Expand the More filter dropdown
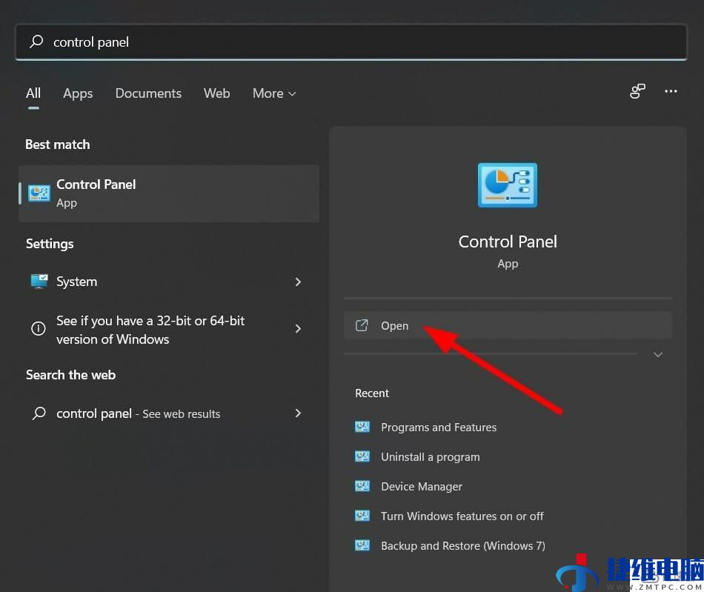Screen dimensions: 704x592 (274, 93)
